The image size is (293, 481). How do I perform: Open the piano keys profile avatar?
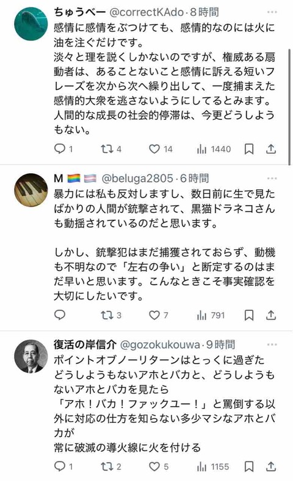coord(31,190)
